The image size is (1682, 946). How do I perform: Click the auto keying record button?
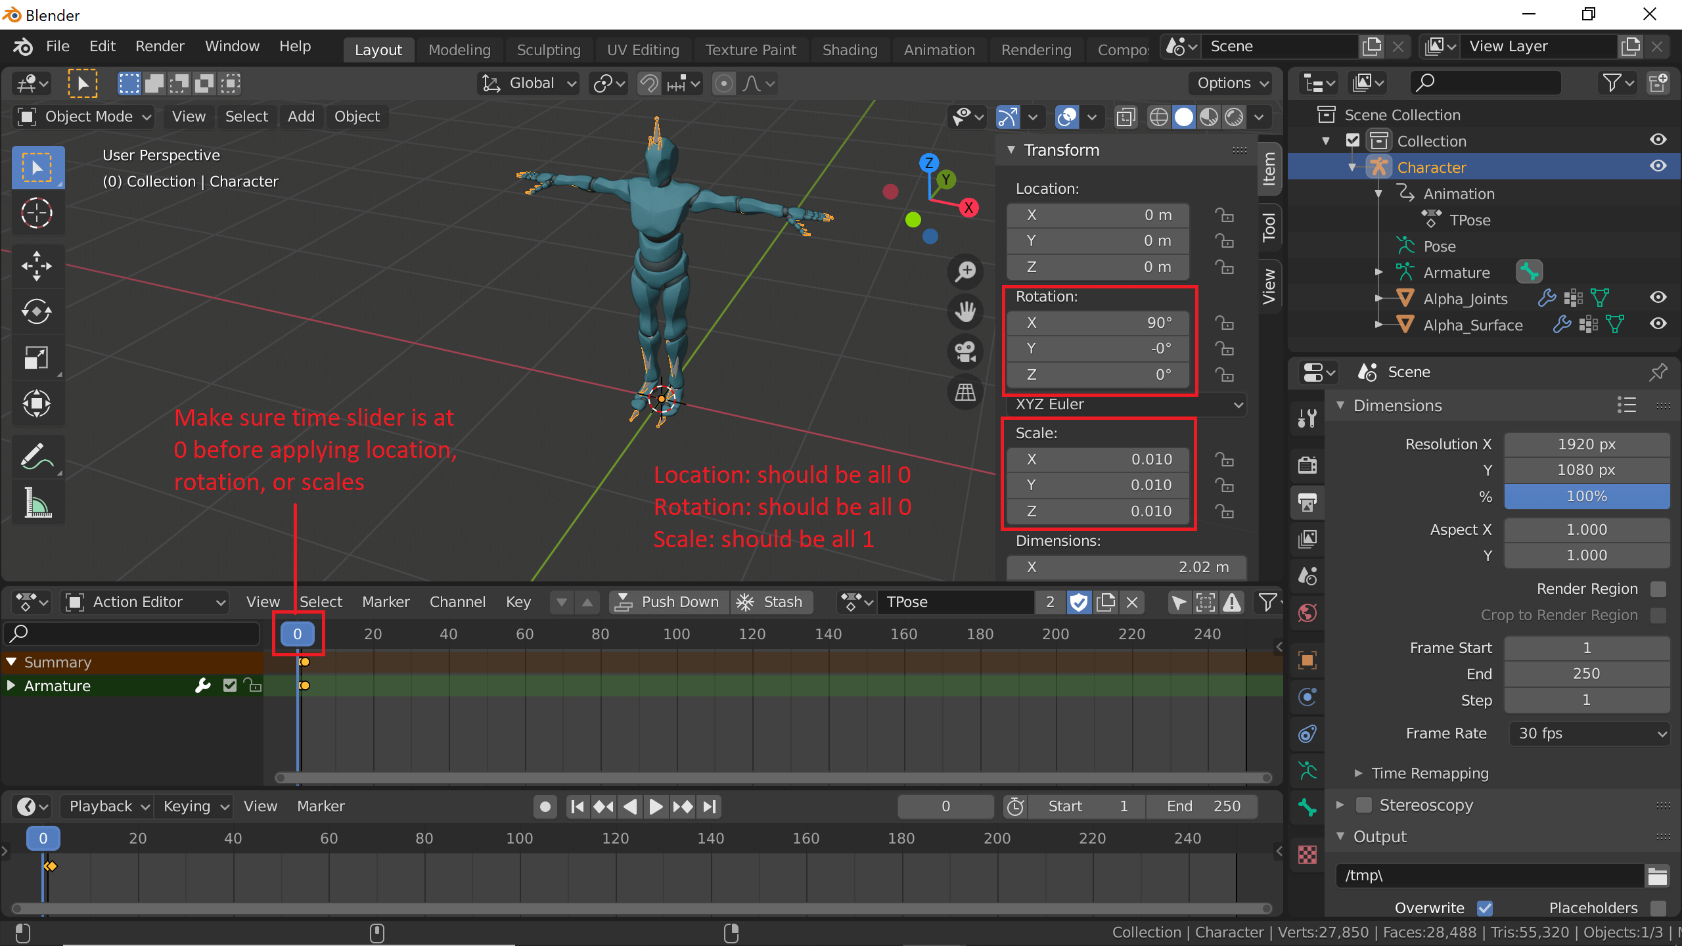click(x=545, y=807)
